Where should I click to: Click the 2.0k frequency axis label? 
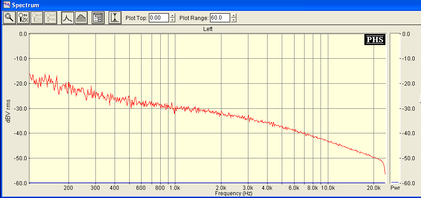[221, 188]
